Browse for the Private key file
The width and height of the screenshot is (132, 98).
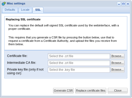tap(118, 70)
